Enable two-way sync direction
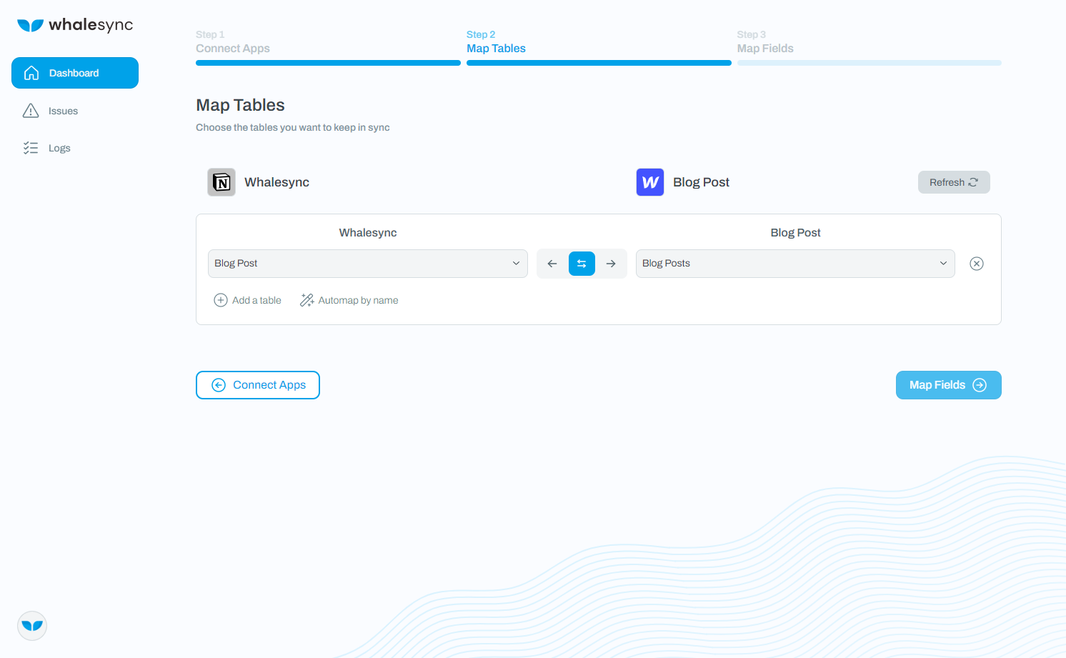Screen dimensions: 1066x658 click(582, 263)
